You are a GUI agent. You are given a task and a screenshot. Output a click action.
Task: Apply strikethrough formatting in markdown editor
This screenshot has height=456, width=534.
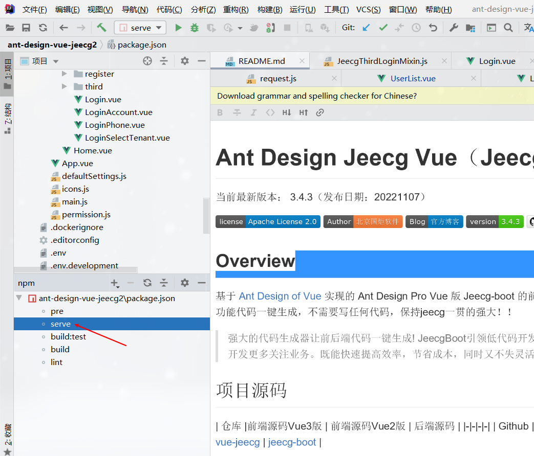tap(237, 112)
